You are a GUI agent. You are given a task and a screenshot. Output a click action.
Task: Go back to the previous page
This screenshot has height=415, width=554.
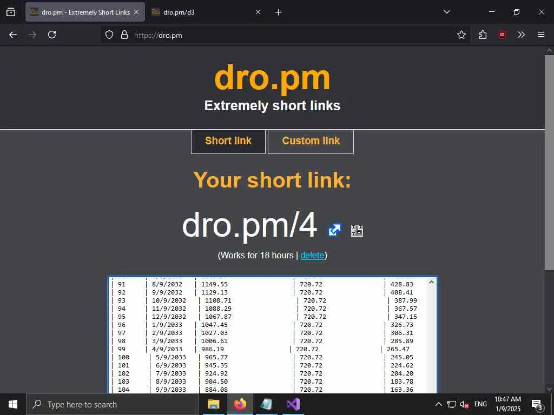(x=13, y=35)
